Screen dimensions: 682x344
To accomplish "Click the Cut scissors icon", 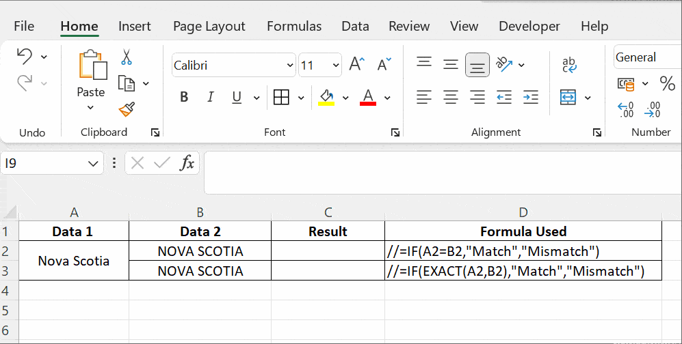I will tap(127, 57).
